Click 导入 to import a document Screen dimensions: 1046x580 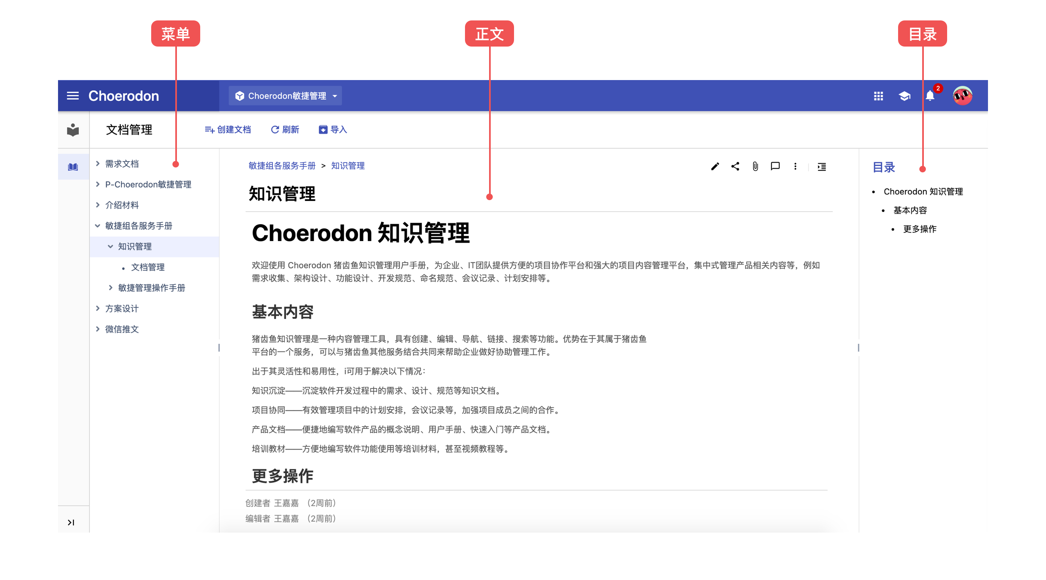coord(333,129)
